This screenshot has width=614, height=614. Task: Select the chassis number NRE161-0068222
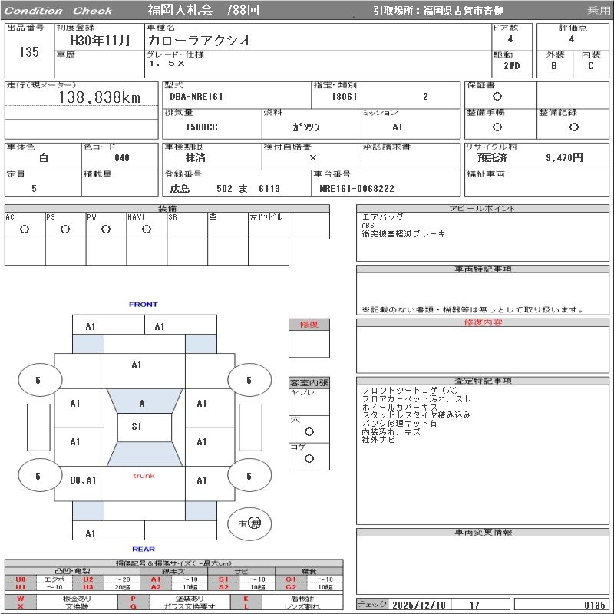[357, 189]
